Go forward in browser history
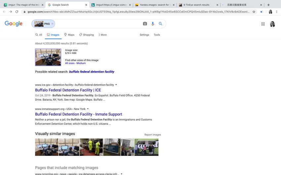The width and height of the screenshot is (281, 175). [11, 12]
